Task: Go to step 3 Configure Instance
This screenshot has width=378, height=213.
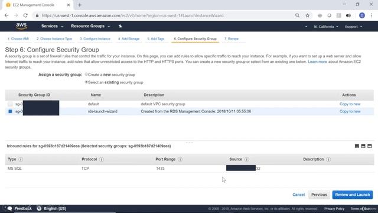Action: pyautogui.click(x=95, y=38)
